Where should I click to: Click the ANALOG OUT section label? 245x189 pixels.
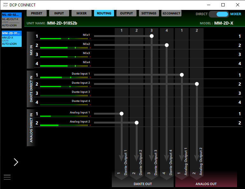pos(206,184)
